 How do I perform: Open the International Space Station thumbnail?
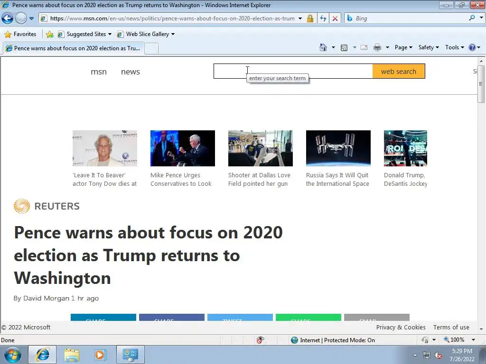338,148
